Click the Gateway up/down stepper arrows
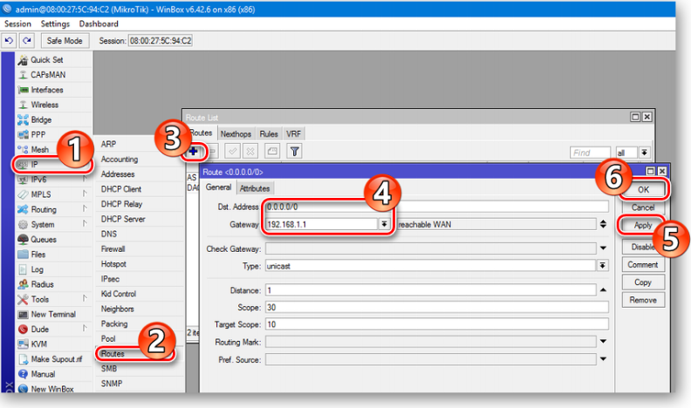The image size is (691, 408). (x=603, y=224)
